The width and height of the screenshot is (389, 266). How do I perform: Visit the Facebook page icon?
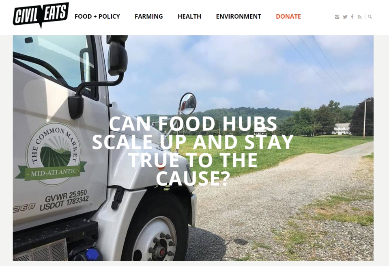352,17
